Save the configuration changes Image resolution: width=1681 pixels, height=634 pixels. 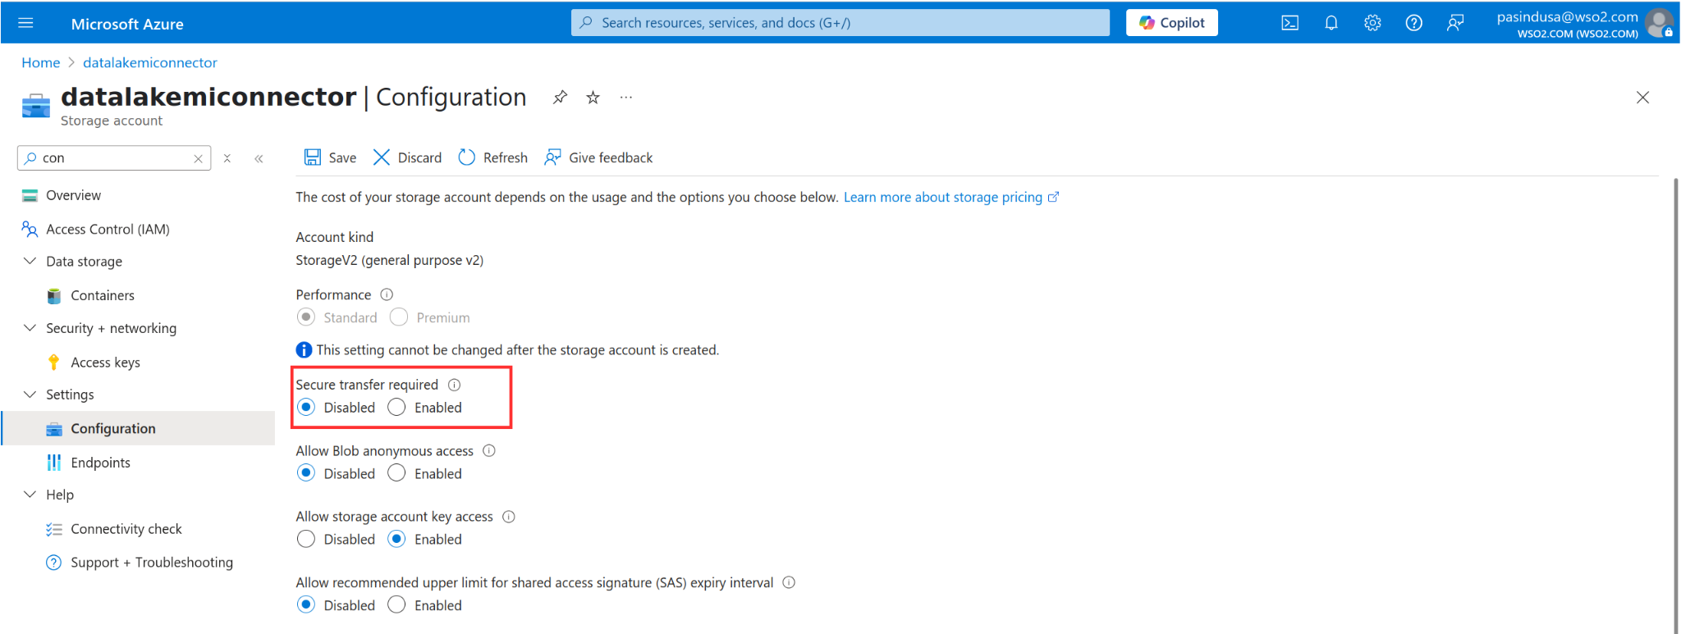[330, 157]
